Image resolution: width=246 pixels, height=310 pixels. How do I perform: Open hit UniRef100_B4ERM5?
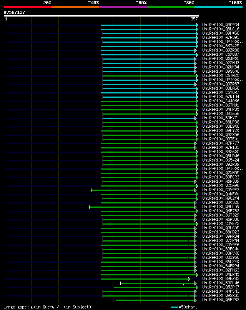click(x=221, y=274)
